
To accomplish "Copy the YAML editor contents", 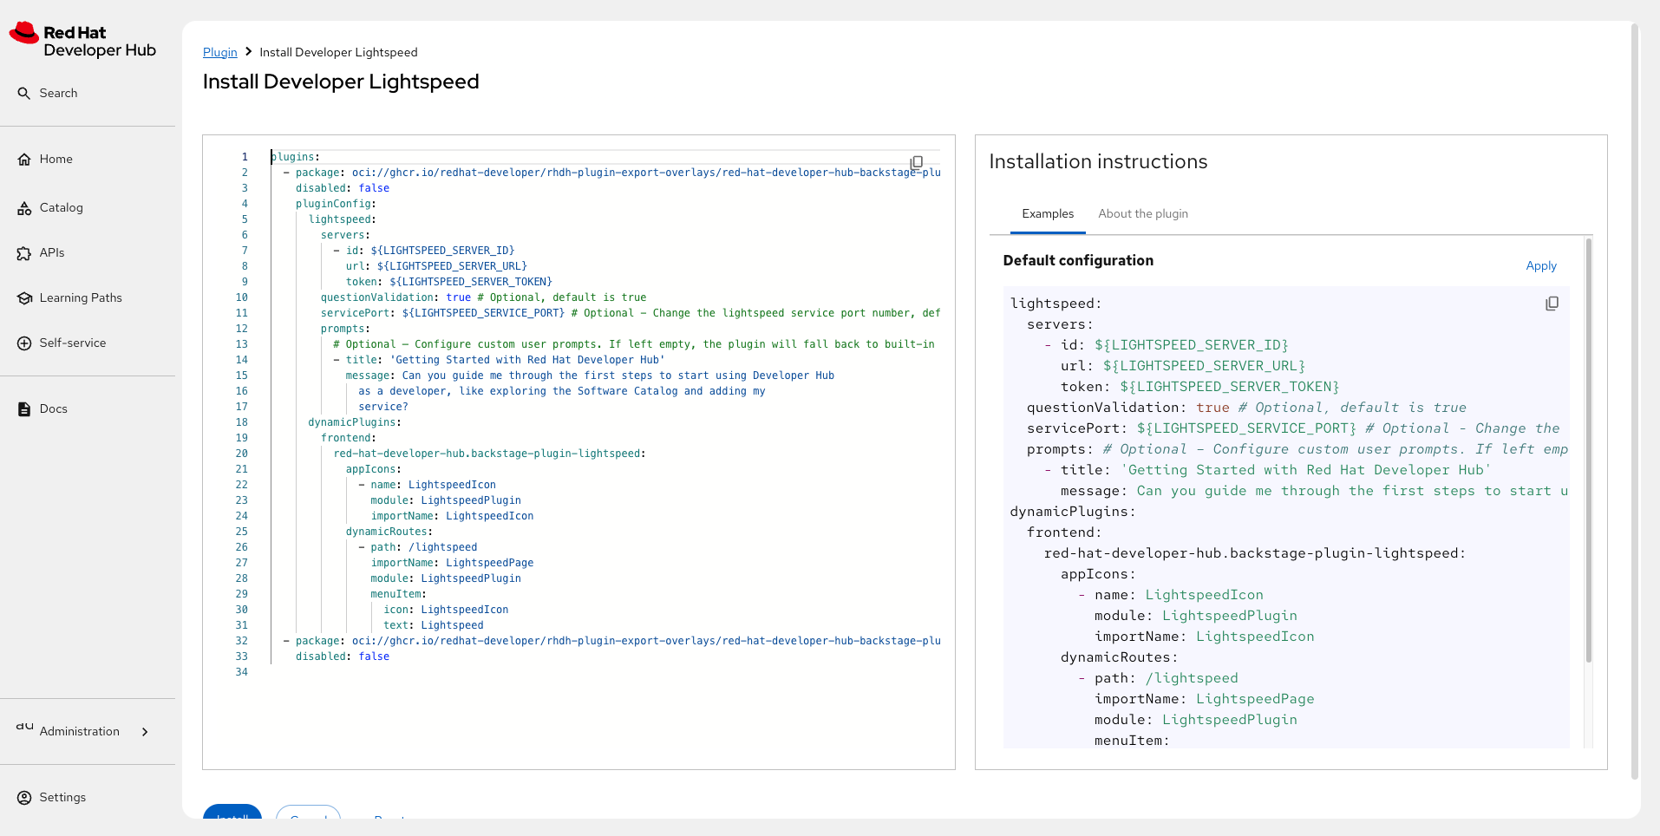I will [917, 162].
